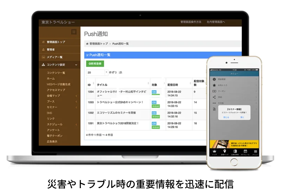This screenshot has height=192, width=281.
Task: Expand the 会場マップ submenu arrow
Action: (x=76, y=96)
